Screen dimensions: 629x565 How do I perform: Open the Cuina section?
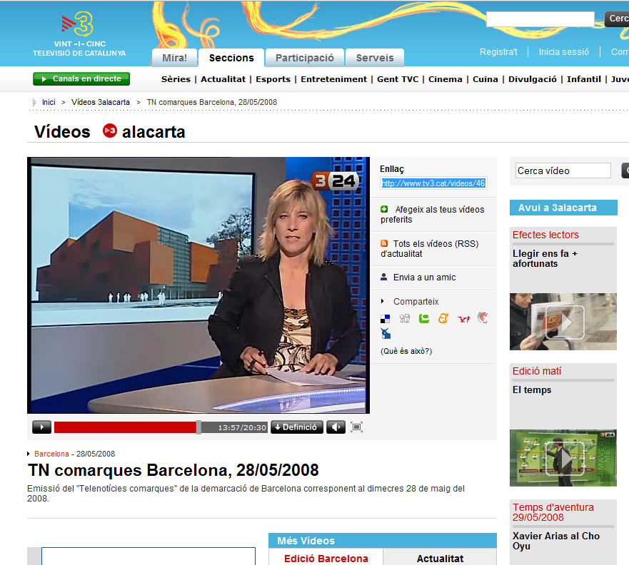[x=485, y=79]
